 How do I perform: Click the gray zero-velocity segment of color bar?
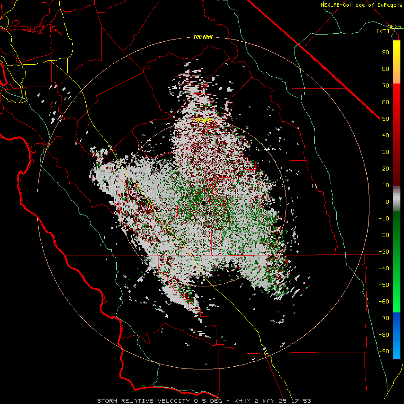[x=396, y=199]
